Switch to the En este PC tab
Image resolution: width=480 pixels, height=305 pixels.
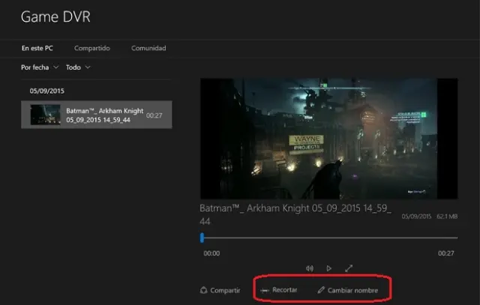37,49
